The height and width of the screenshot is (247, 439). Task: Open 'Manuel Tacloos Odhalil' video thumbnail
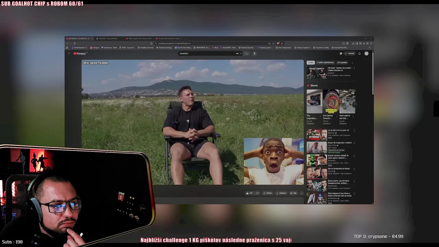tap(317, 160)
